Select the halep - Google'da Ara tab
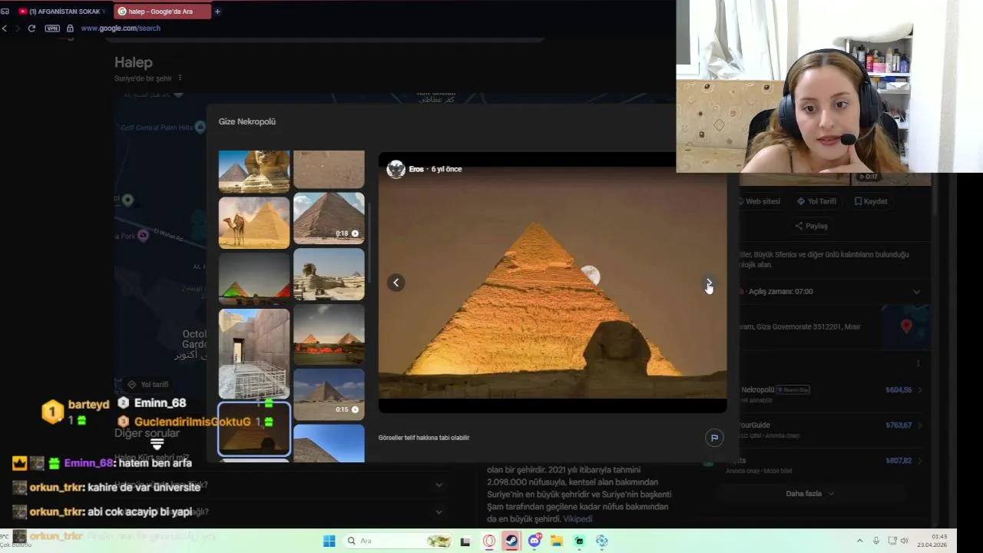 161,12
